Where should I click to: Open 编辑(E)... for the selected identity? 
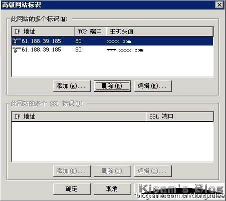[153, 86]
